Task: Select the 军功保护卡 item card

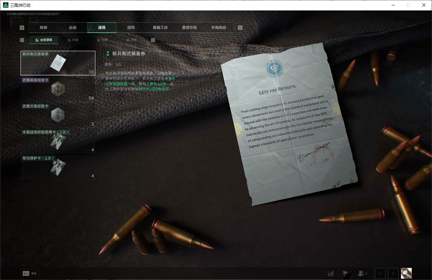Action: (x=58, y=167)
